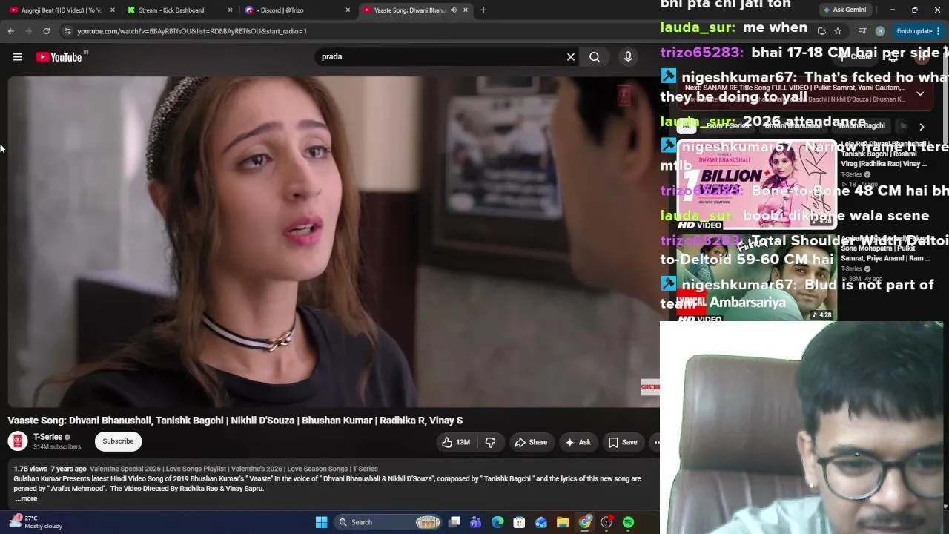This screenshot has height=534, width=949.
Task: Clear the search box with the X
Action: coord(571,57)
